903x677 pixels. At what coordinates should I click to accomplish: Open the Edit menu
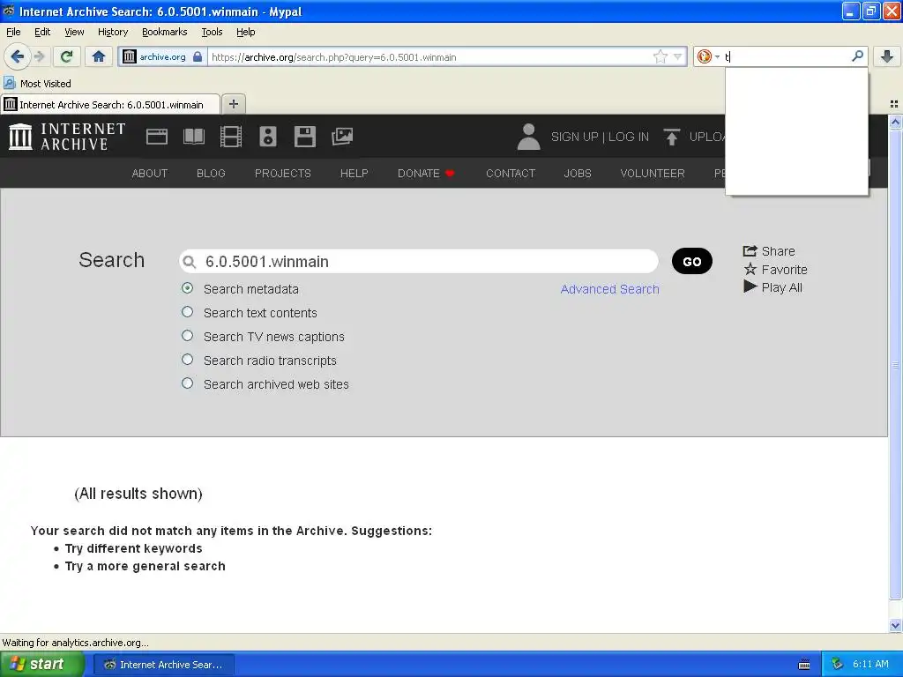tap(42, 32)
